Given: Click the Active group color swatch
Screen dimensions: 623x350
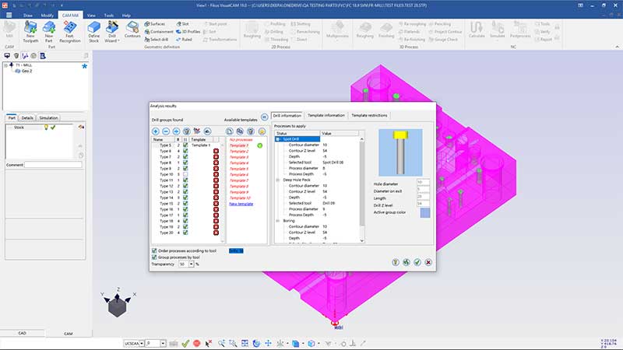Looking at the screenshot, I should (424, 212).
